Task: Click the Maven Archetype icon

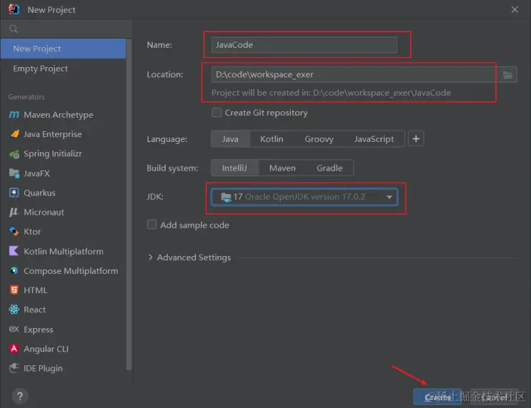Action: (14, 115)
